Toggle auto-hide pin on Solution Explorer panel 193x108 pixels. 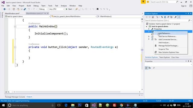tap(188, 13)
